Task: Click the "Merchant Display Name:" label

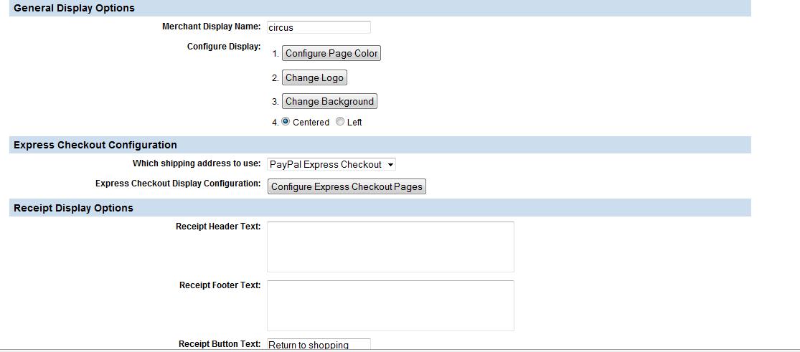Action: tap(211, 27)
